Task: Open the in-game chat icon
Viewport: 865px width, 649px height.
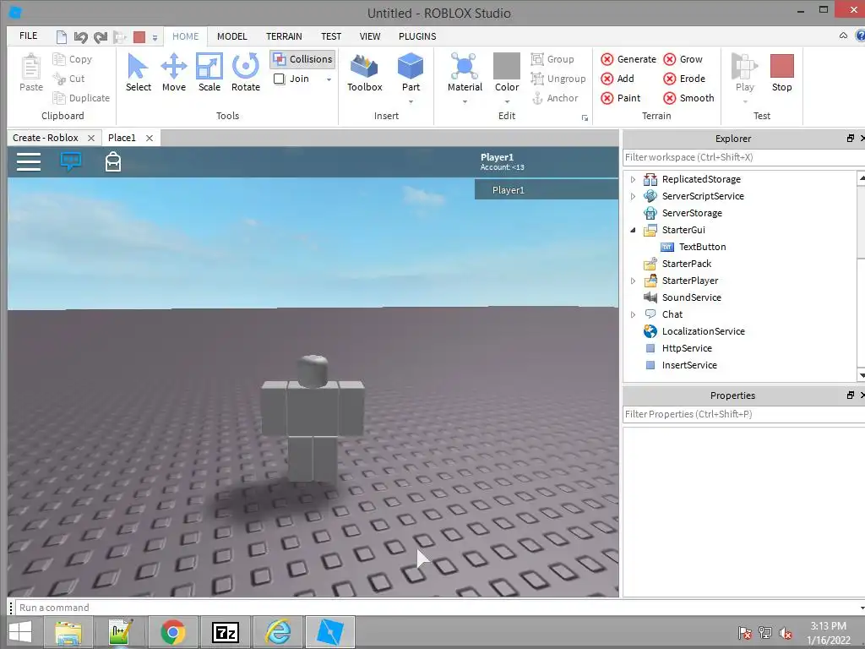Action: (71, 161)
